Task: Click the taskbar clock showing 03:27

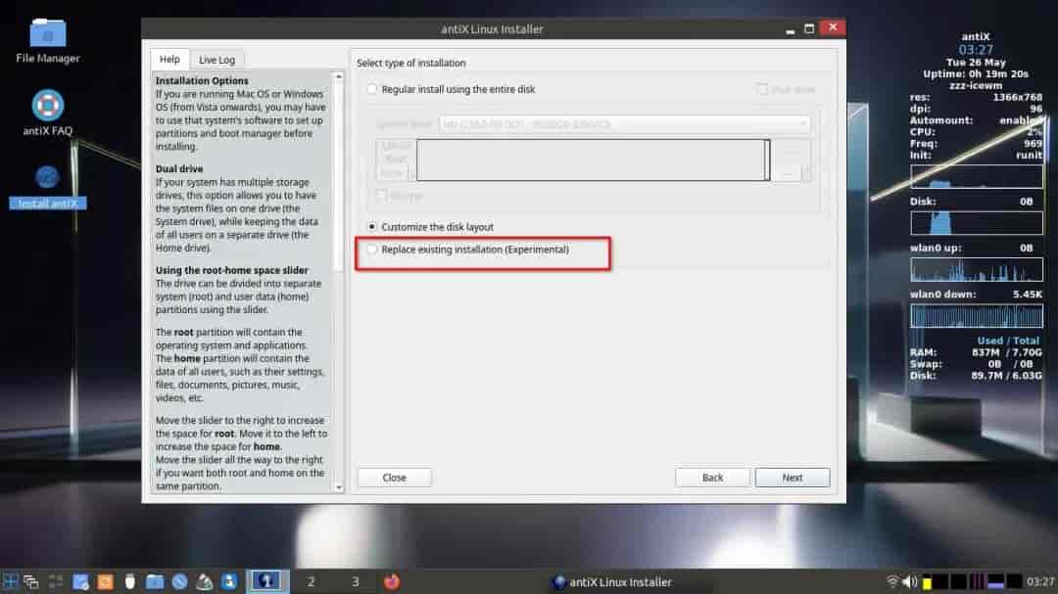Action: click(x=1040, y=581)
